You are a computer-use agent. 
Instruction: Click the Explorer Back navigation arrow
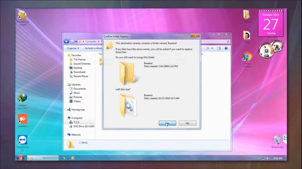(67, 41)
